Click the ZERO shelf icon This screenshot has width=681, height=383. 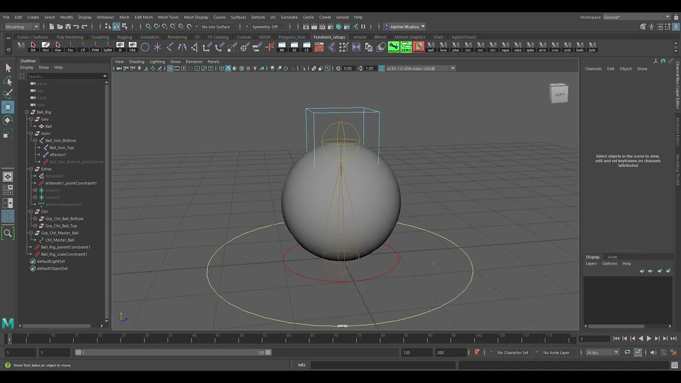coord(405,47)
